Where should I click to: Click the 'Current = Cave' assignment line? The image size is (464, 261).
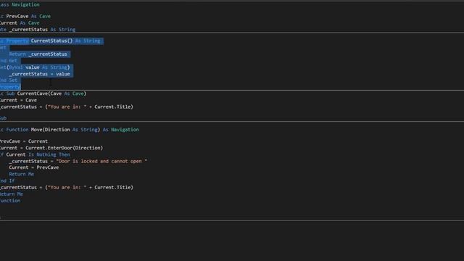[18, 100]
